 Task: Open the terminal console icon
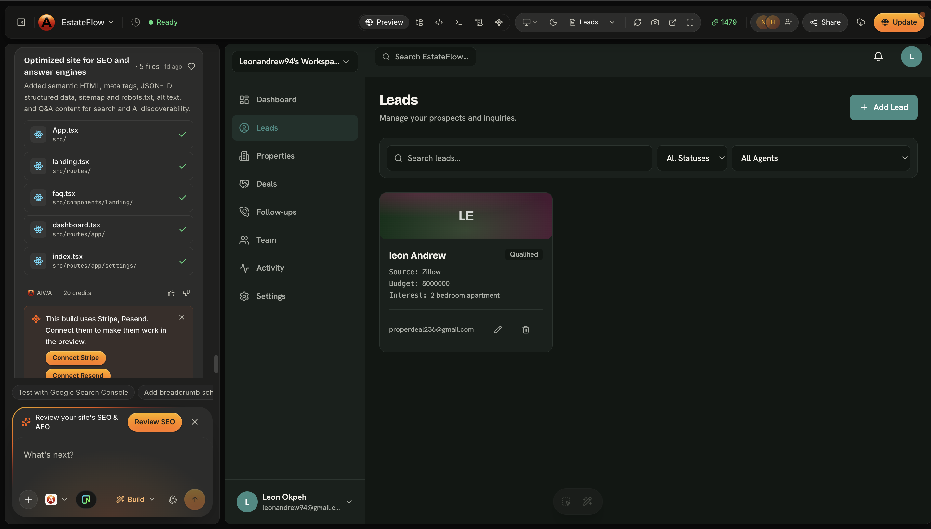(x=459, y=22)
